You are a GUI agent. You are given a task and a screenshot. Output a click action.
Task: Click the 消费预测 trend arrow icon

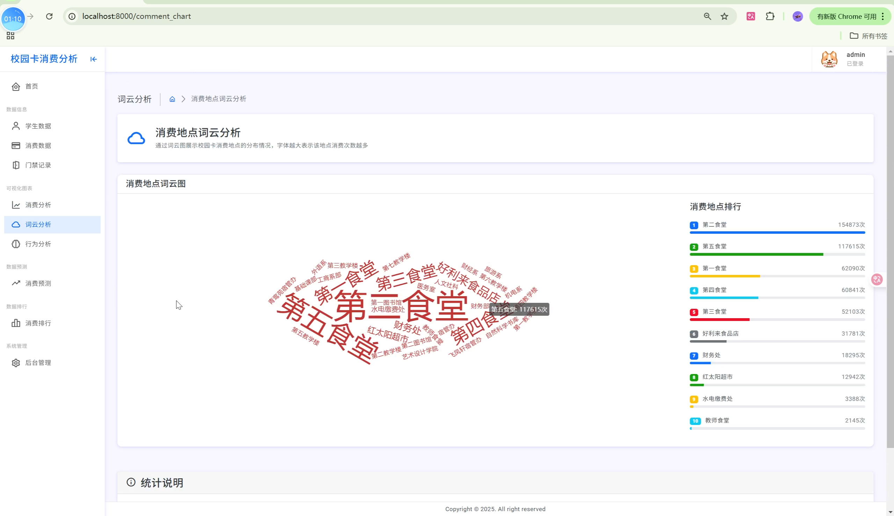coord(16,283)
